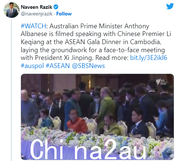Click the blue verified badge
176x161 pixels.
pos(56,7)
